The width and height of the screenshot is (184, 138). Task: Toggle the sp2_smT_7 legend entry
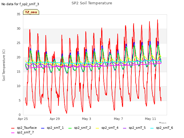[22, 132]
